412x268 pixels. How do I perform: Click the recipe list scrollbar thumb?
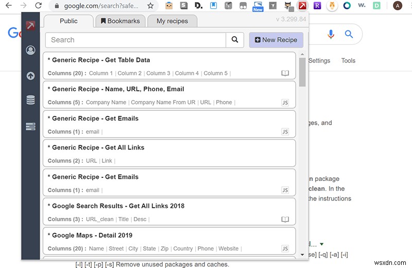pos(302,72)
